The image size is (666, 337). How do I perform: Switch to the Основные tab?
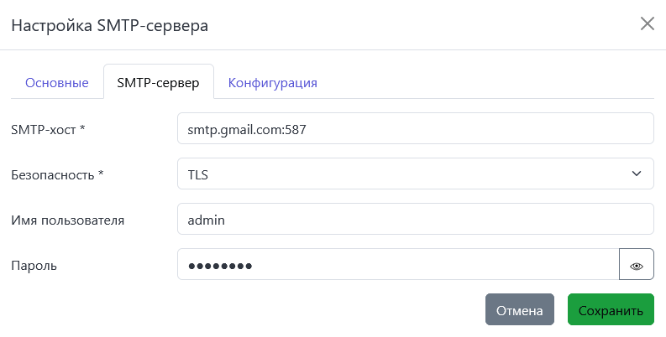pos(57,83)
